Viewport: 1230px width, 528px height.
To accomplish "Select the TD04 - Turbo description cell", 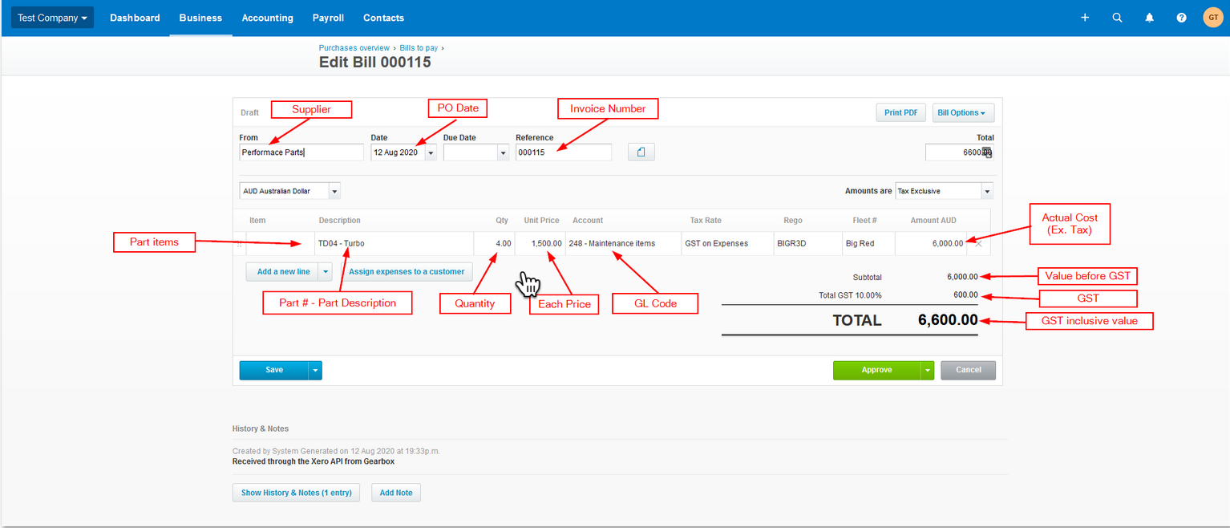I will pos(394,244).
